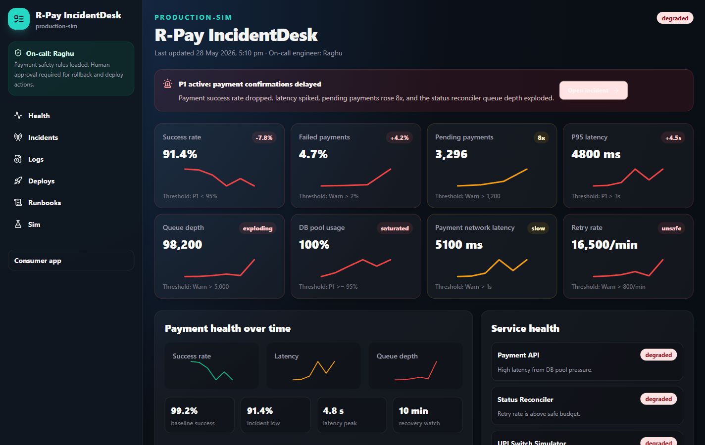The image size is (705, 445).
Task: Click the R-Pay IncidentDesk logo icon
Action: pyautogui.click(x=19, y=19)
